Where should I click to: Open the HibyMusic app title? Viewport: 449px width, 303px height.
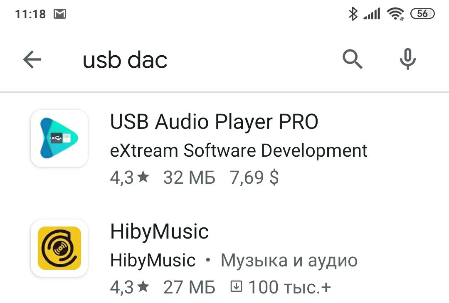pos(160,232)
